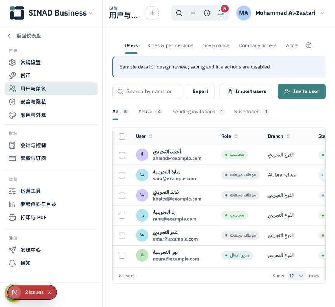Open 常规设置 gear icon in sidebar
This screenshot has width=335, height=307.
tap(12, 63)
